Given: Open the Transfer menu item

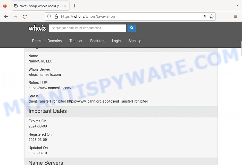Looking at the screenshot, I should coord(76,41).
